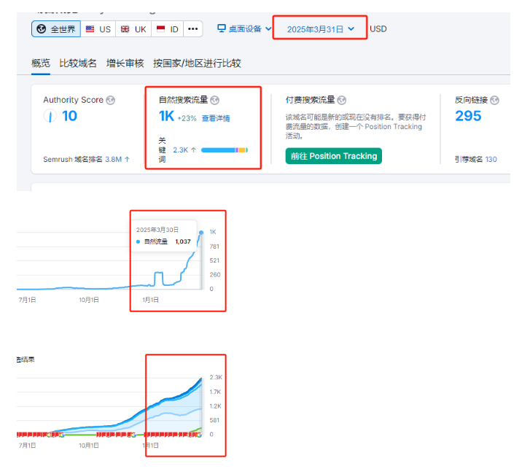The height and width of the screenshot is (469, 530).
Task: Click the Semrush 域名排名 3.8M link
Action: [x=117, y=159]
